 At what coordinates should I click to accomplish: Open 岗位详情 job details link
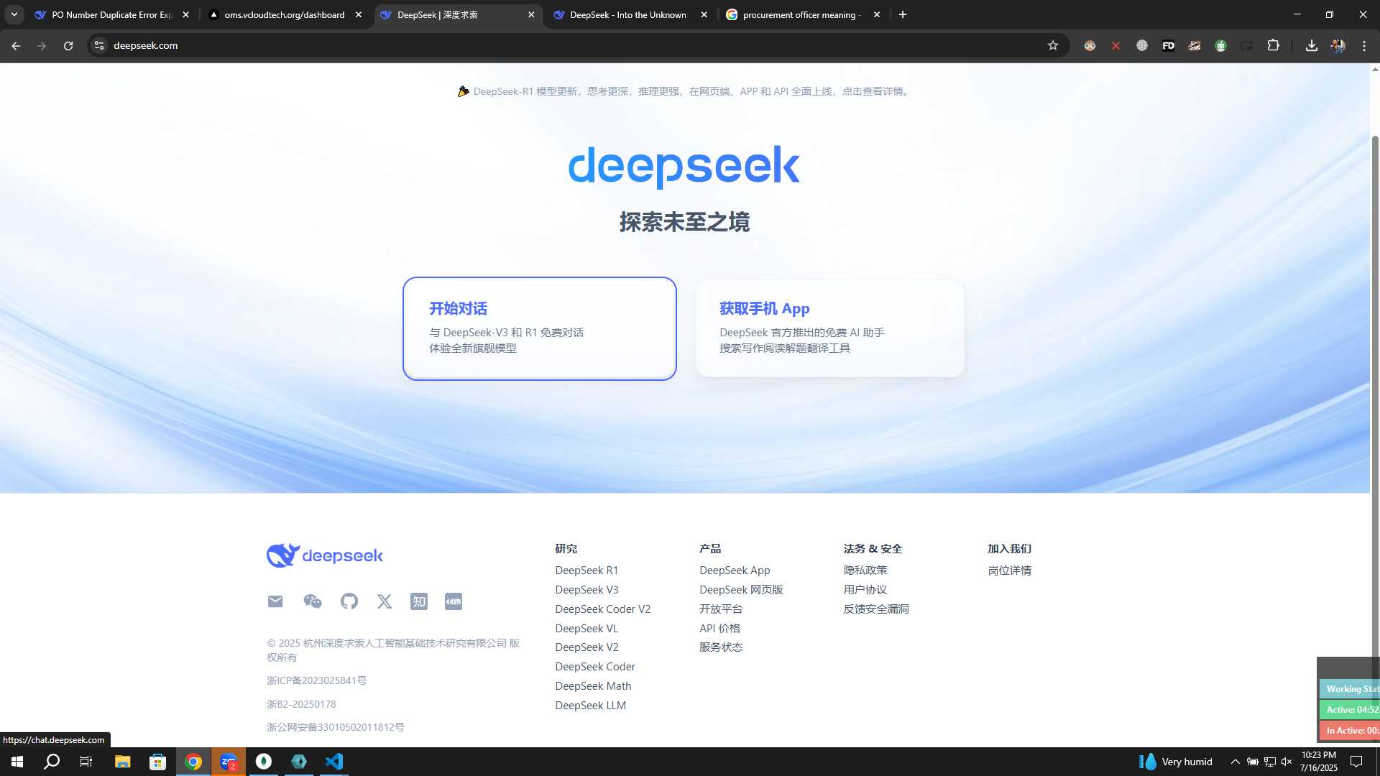[1009, 571]
